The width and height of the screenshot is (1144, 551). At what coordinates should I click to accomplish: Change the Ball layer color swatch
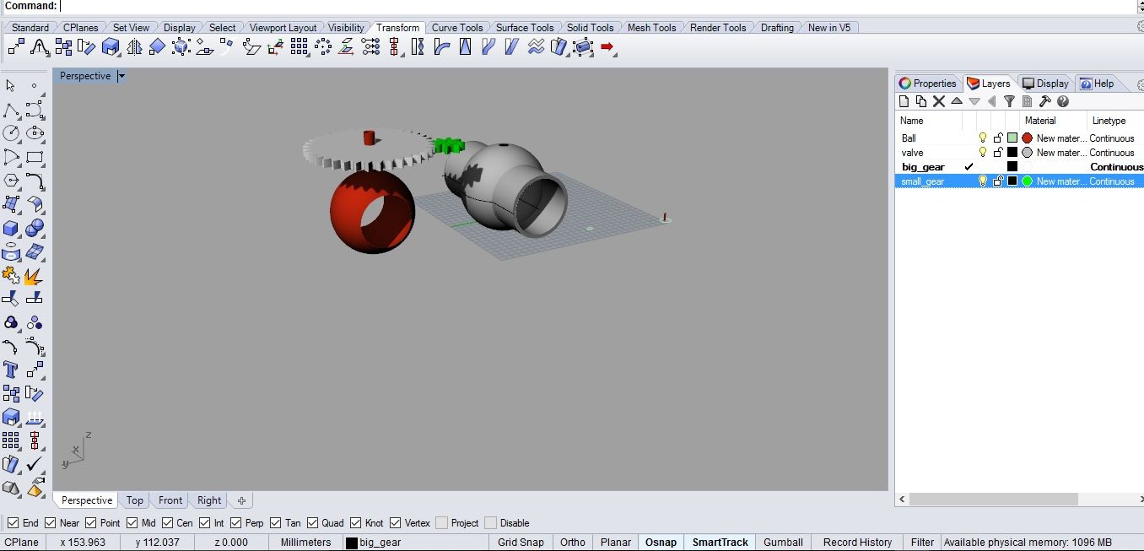click(1012, 138)
